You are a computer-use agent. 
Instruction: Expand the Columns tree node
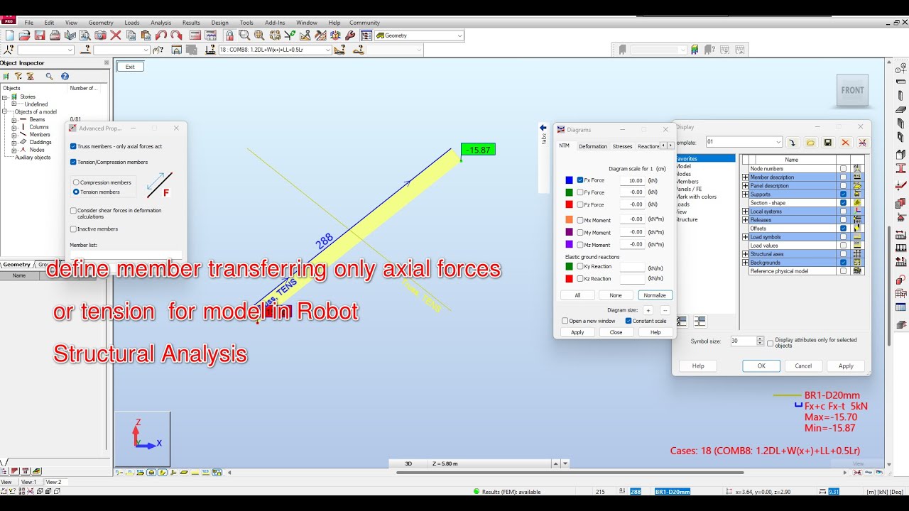click(13, 127)
